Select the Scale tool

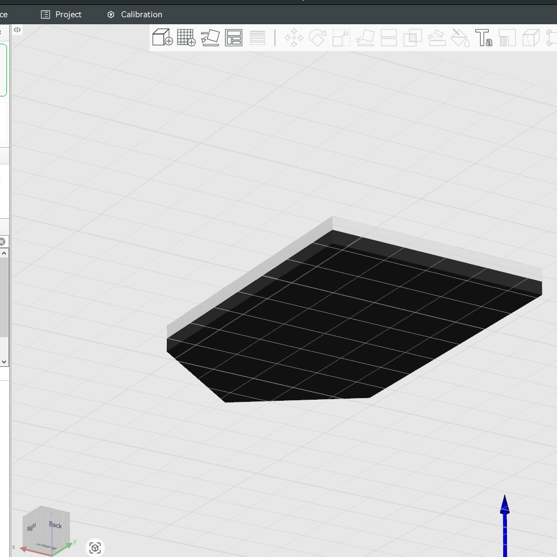coord(340,38)
